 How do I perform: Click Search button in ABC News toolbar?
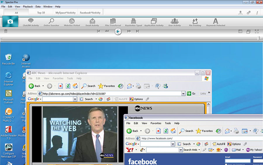tap(88, 86)
